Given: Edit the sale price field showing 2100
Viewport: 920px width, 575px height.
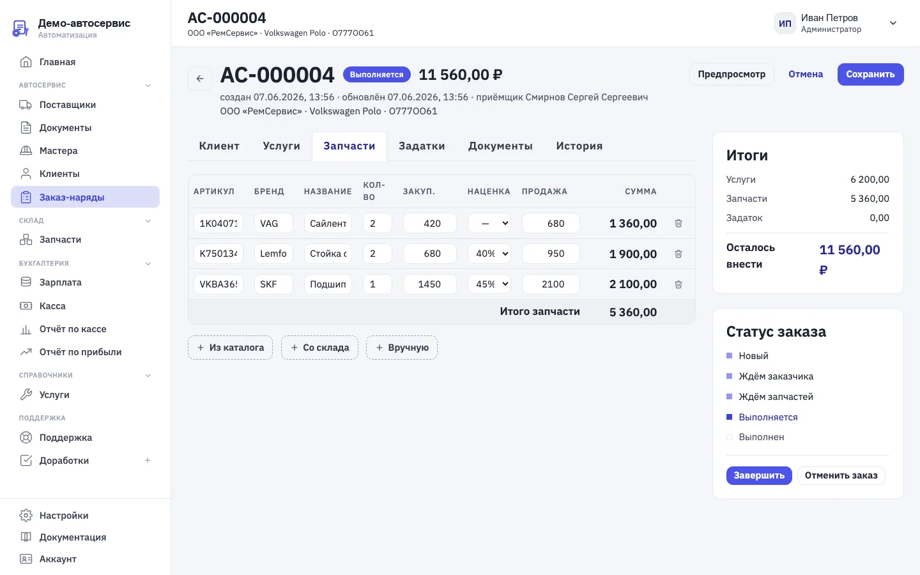Looking at the screenshot, I should pos(551,284).
